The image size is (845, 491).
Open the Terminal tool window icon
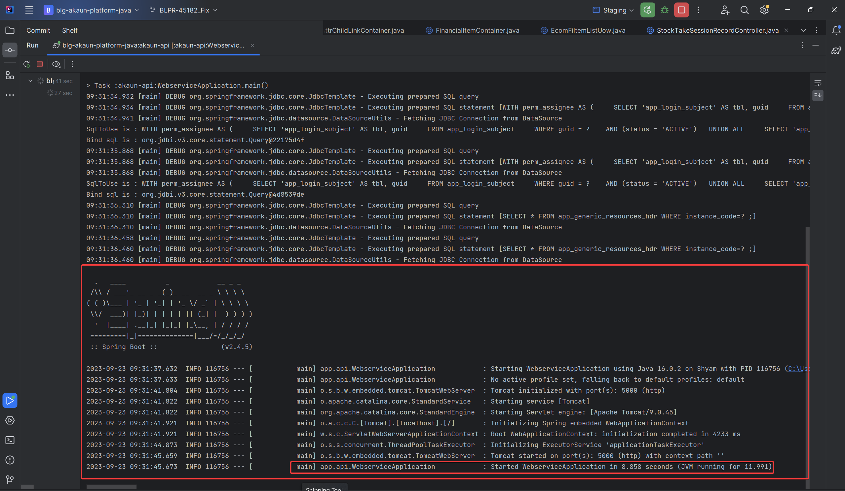pos(10,440)
